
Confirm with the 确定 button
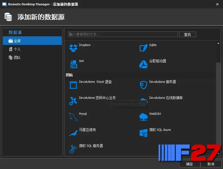189,164
